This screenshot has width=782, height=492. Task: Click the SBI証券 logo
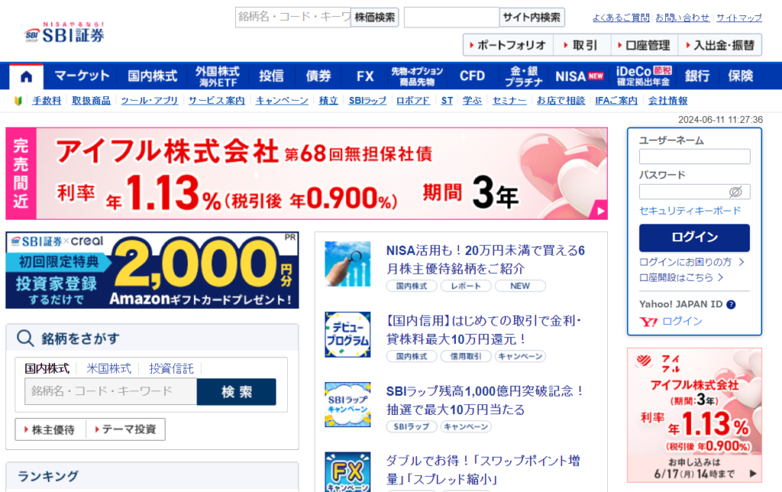tap(65, 33)
